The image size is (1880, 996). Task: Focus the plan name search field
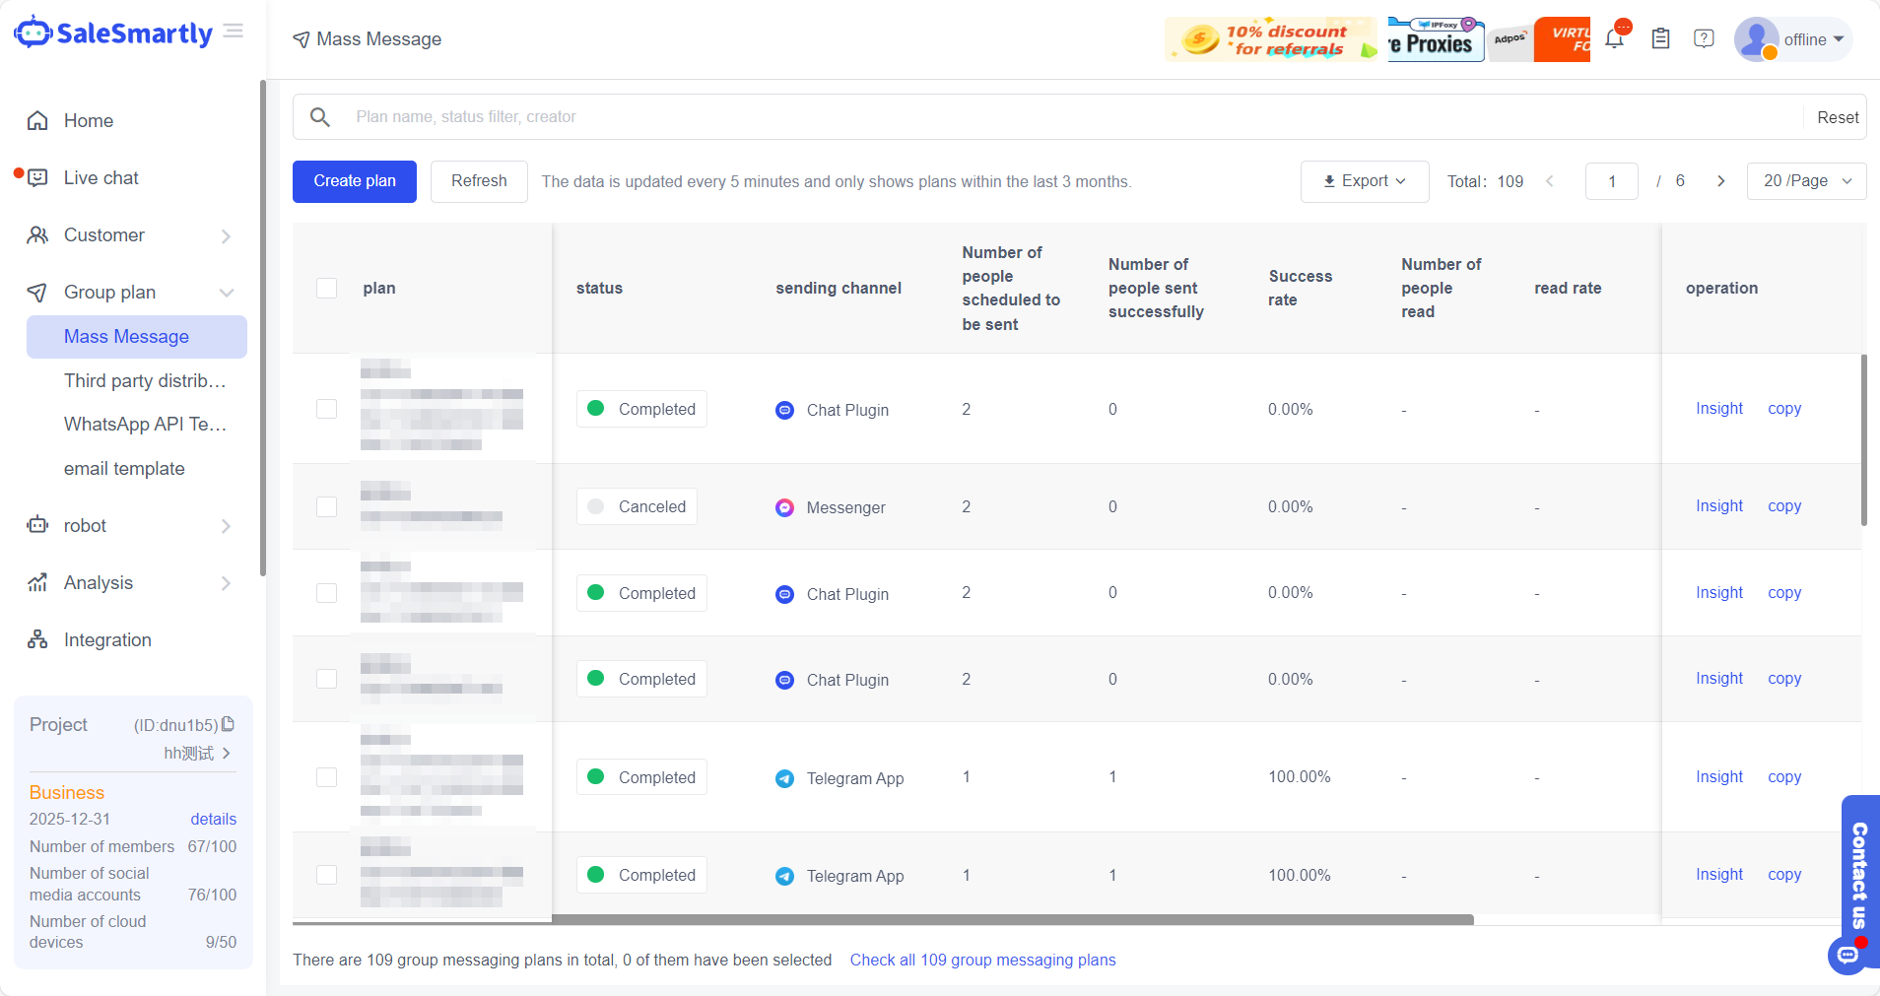(1074, 117)
